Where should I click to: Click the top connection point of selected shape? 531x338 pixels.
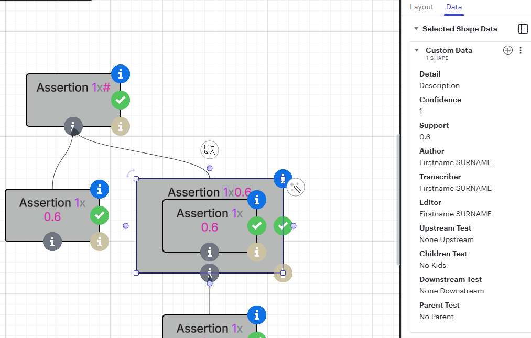[210, 168]
